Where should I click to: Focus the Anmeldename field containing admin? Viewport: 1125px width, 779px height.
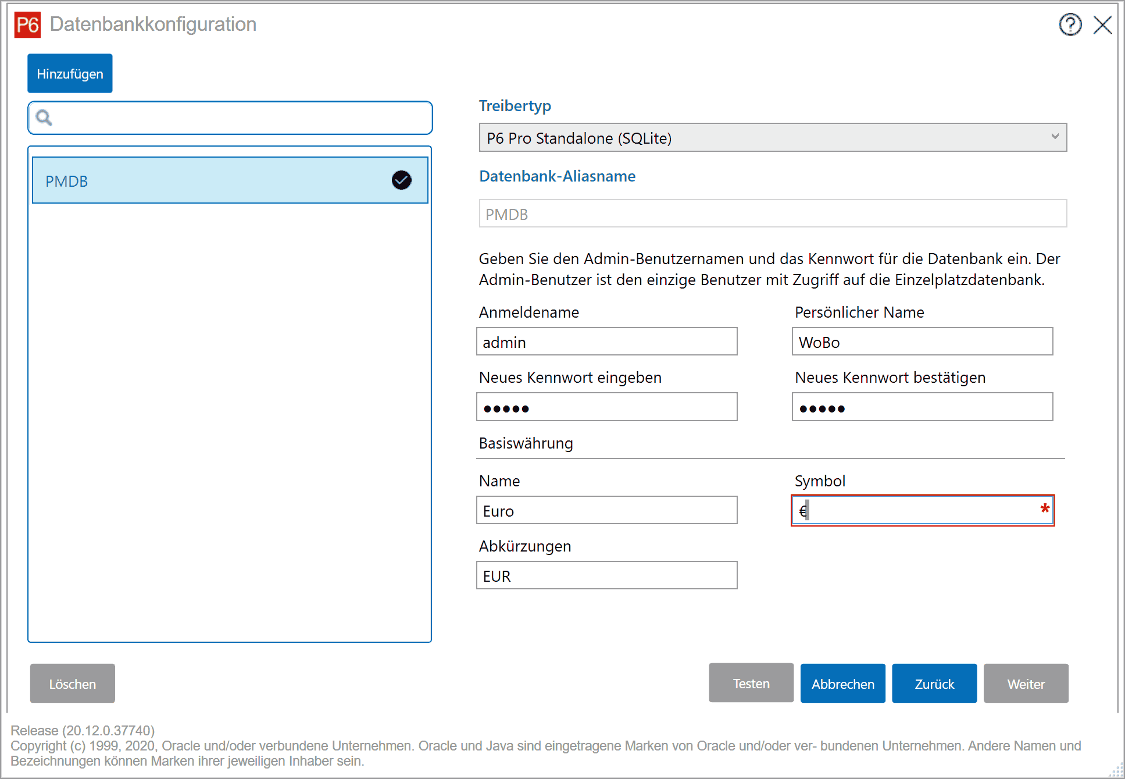tap(606, 342)
